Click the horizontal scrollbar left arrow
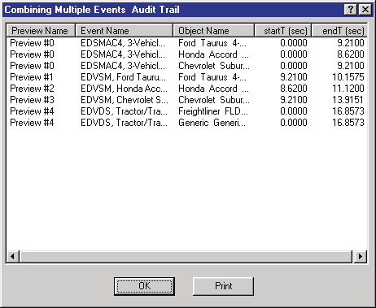Screen dimensions: 376x308 (x=12, y=256)
